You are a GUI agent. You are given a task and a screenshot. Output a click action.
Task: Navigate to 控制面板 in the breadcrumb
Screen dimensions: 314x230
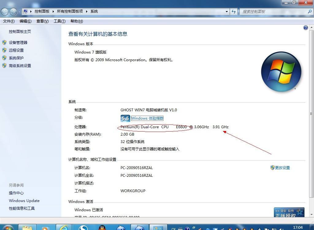coord(42,11)
